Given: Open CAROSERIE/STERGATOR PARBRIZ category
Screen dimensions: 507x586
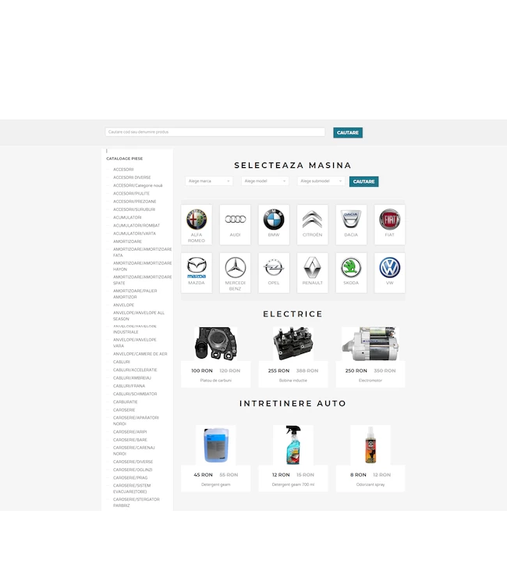Looking at the screenshot, I should [x=136, y=502].
